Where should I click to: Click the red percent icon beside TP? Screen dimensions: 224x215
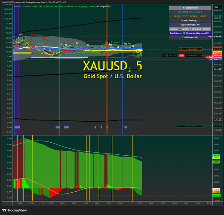(164, 55)
